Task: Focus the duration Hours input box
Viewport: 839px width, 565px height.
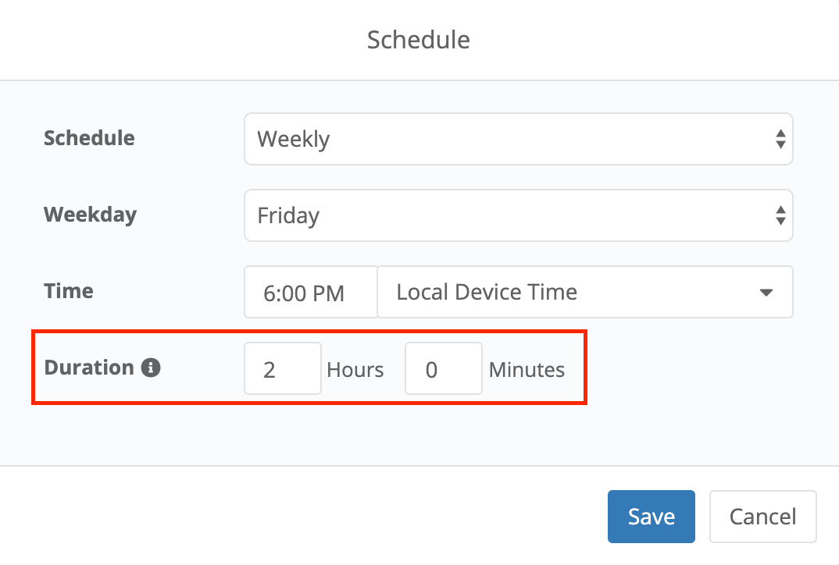Action: click(x=282, y=368)
